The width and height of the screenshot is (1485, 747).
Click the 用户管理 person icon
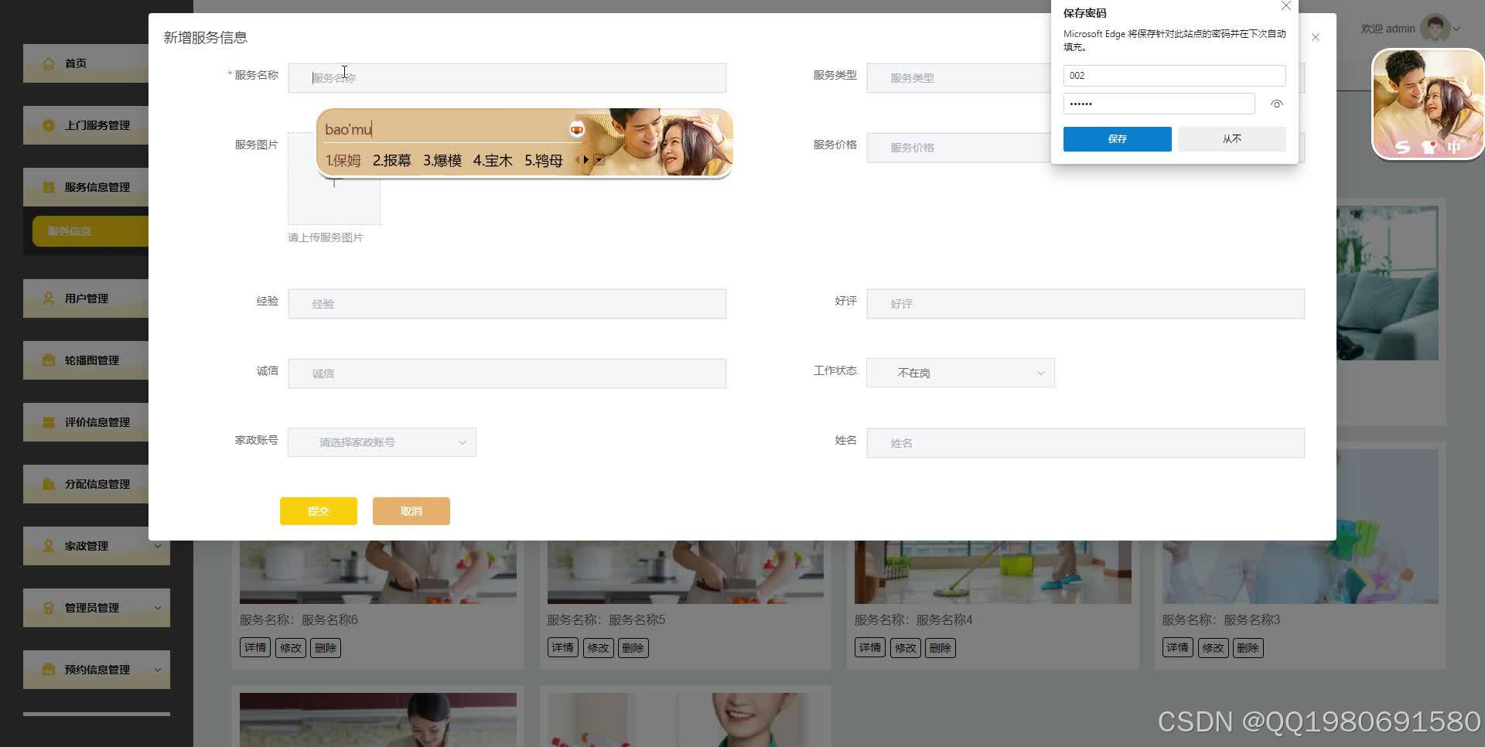pyautogui.click(x=49, y=298)
